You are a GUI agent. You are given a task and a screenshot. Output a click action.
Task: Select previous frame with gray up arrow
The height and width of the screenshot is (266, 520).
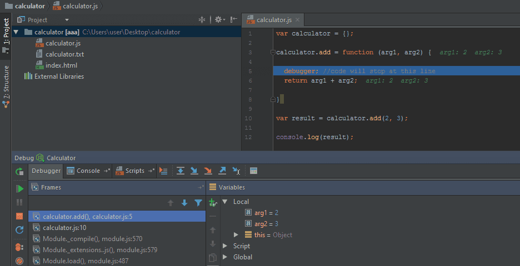(x=171, y=203)
